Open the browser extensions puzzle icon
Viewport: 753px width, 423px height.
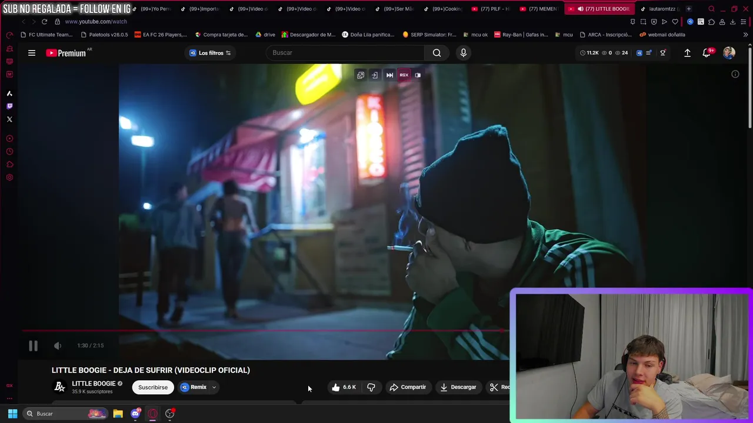coord(711,22)
